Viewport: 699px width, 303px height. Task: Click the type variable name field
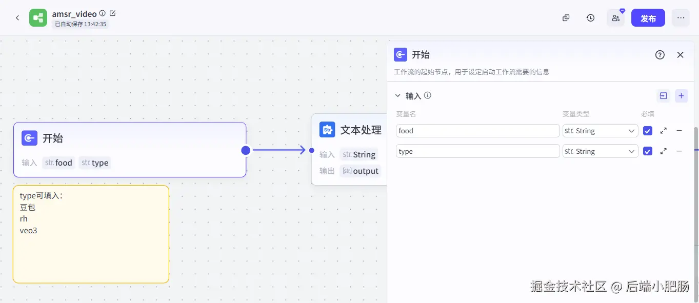477,151
